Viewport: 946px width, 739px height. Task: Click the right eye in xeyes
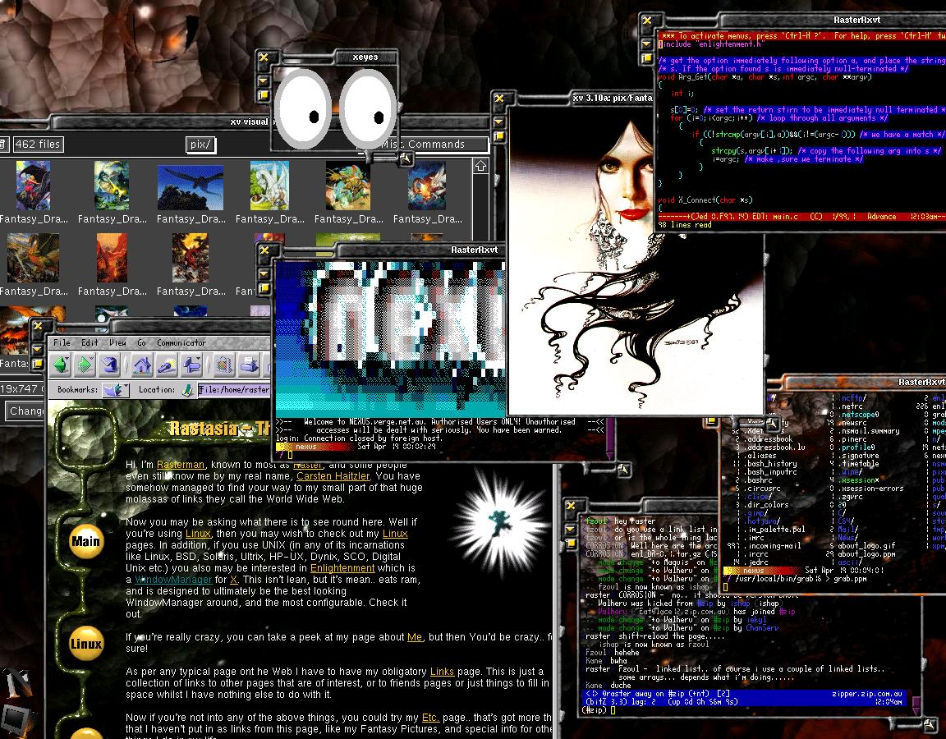pyautogui.click(x=368, y=109)
